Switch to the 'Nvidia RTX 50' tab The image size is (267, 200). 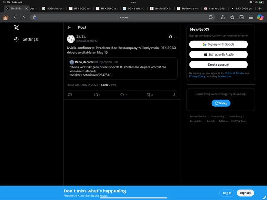point(161,8)
